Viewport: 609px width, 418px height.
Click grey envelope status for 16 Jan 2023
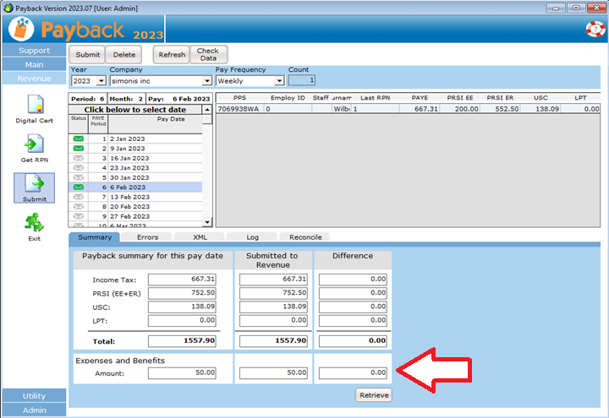point(79,158)
